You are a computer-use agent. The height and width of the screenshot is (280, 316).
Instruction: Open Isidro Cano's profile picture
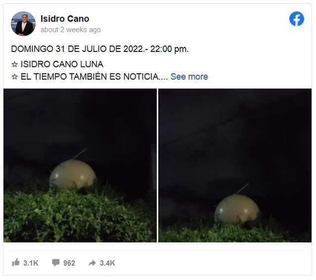pyautogui.click(x=23, y=24)
